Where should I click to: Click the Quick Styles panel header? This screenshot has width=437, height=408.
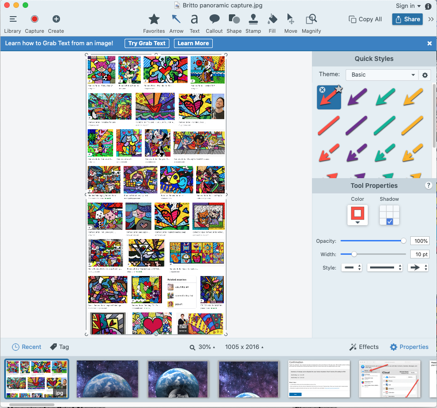pyautogui.click(x=374, y=59)
